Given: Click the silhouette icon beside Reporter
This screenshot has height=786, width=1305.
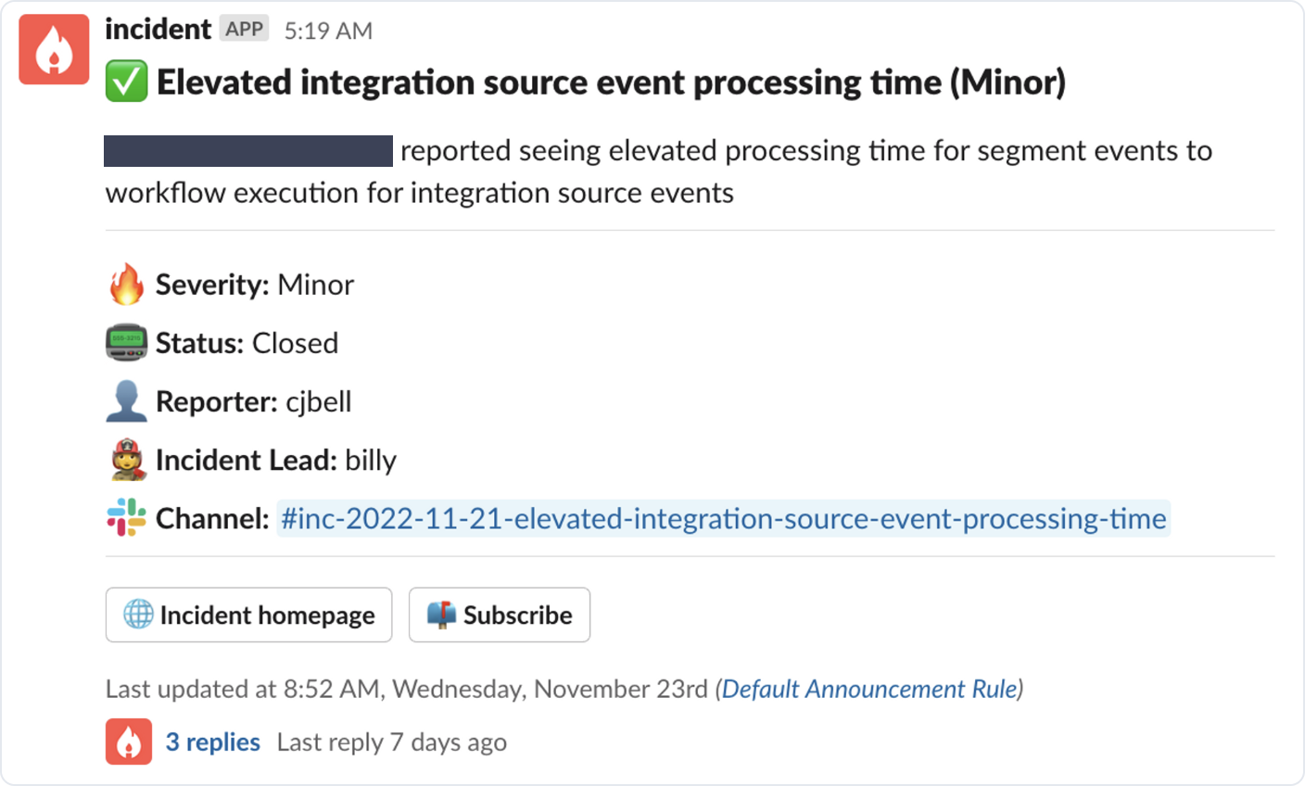Looking at the screenshot, I should click(127, 401).
